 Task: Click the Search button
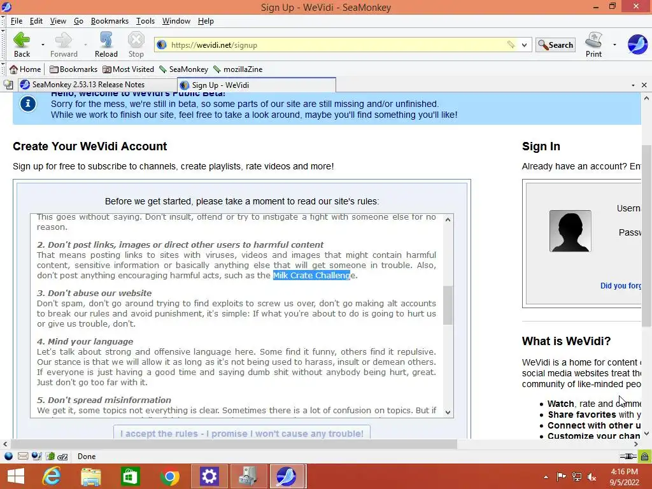click(555, 45)
